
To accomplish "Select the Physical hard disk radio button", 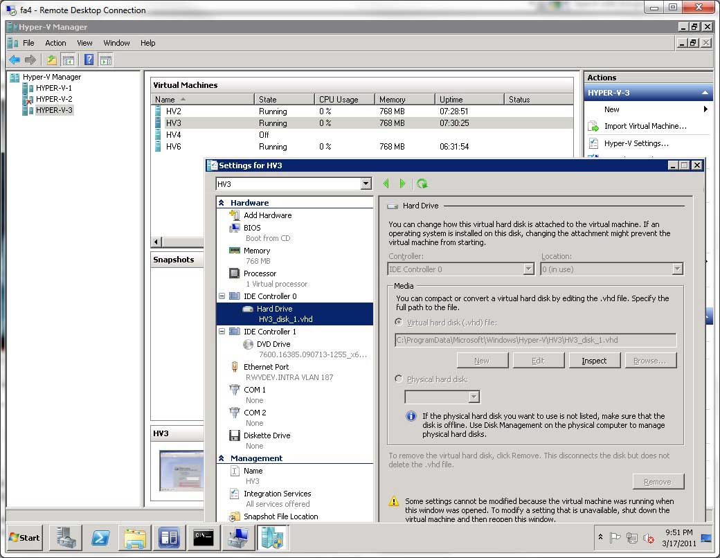I will pyautogui.click(x=399, y=379).
